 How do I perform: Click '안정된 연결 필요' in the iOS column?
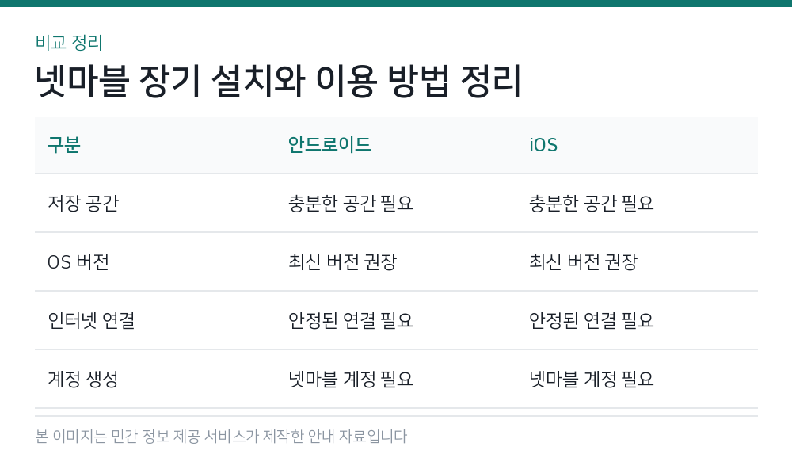point(592,320)
